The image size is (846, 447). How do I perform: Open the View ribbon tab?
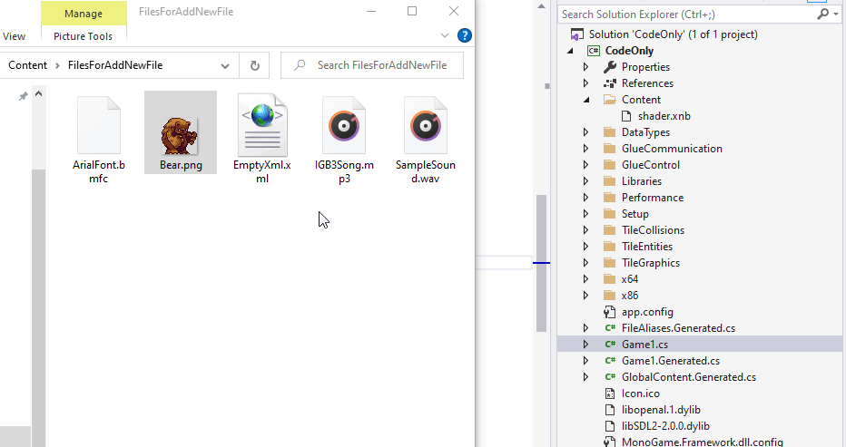[x=15, y=36]
